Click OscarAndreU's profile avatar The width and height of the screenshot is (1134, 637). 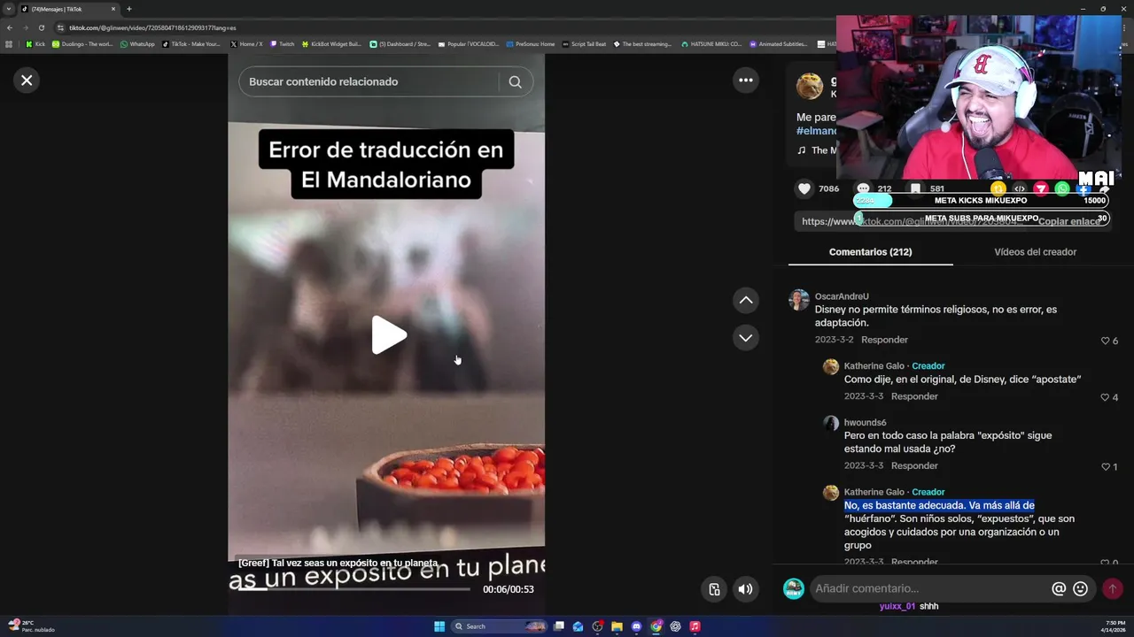click(x=799, y=300)
